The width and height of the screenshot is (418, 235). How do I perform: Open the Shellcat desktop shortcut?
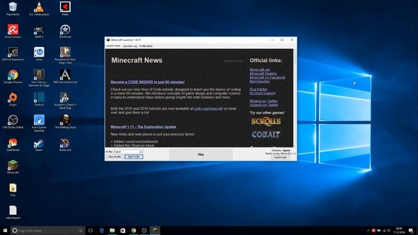[39, 99]
